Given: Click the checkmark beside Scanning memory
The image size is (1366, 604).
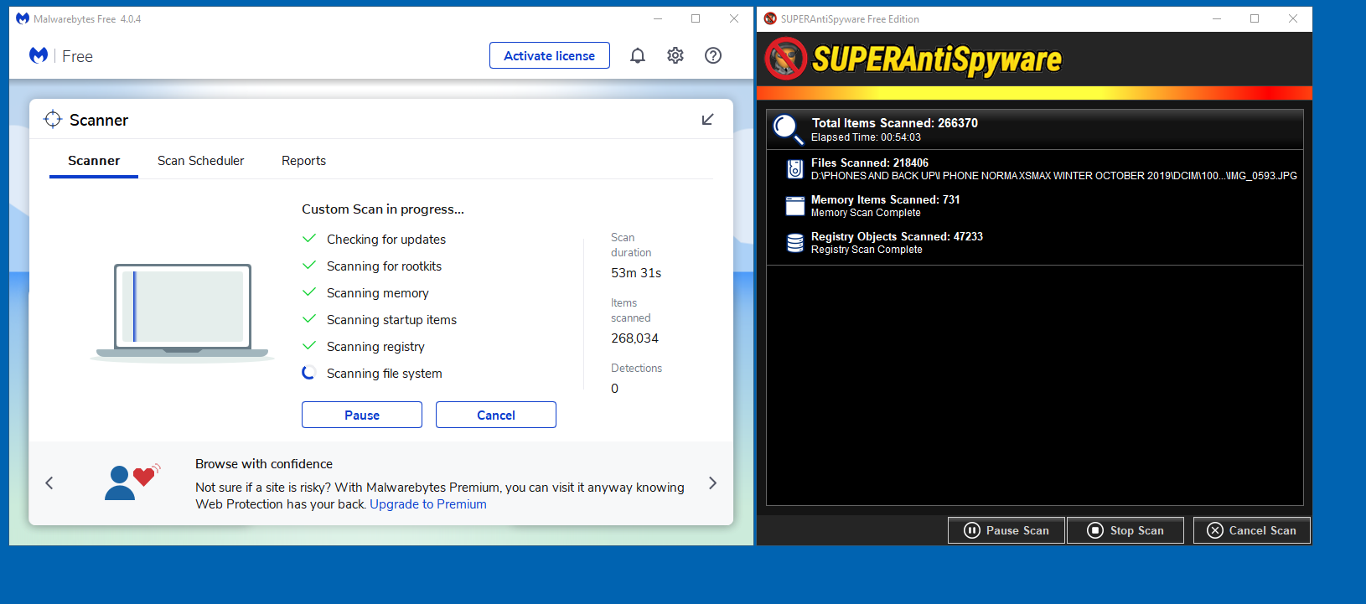Looking at the screenshot, I should [309, 292].
